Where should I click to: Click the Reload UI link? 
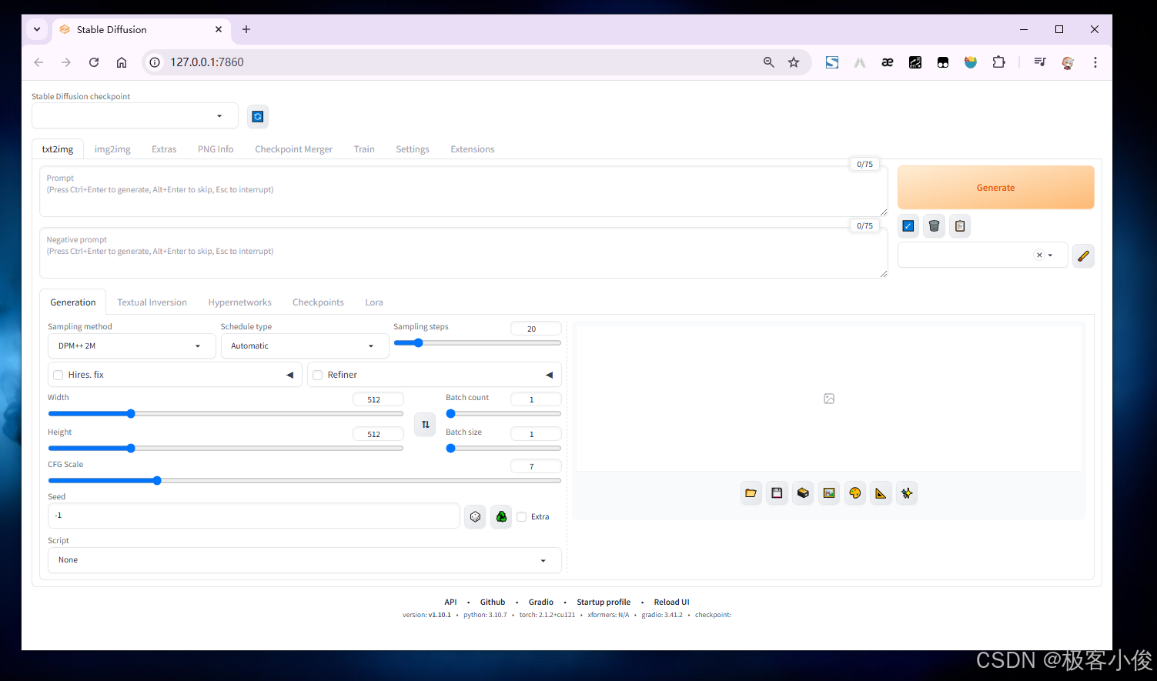671,603
